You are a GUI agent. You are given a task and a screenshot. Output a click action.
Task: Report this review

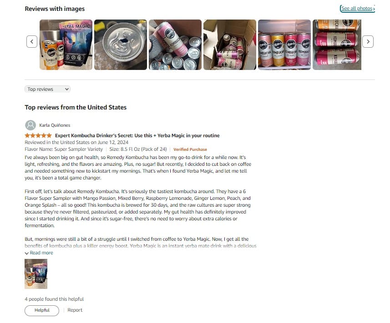pos(75,310)
